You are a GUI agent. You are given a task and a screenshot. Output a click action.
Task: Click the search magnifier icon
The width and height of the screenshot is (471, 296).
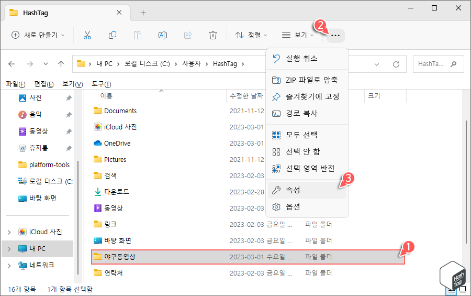click(453, 64)
